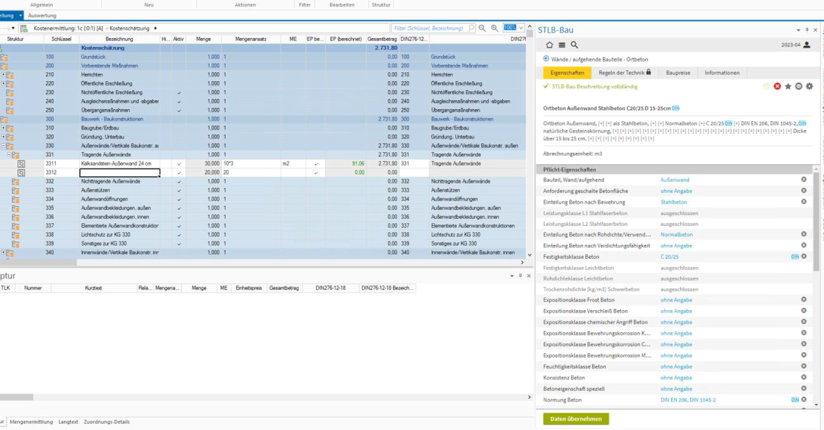The image size is (824, 430).
Task: Click the red X delete description icon
Action: 777,87
